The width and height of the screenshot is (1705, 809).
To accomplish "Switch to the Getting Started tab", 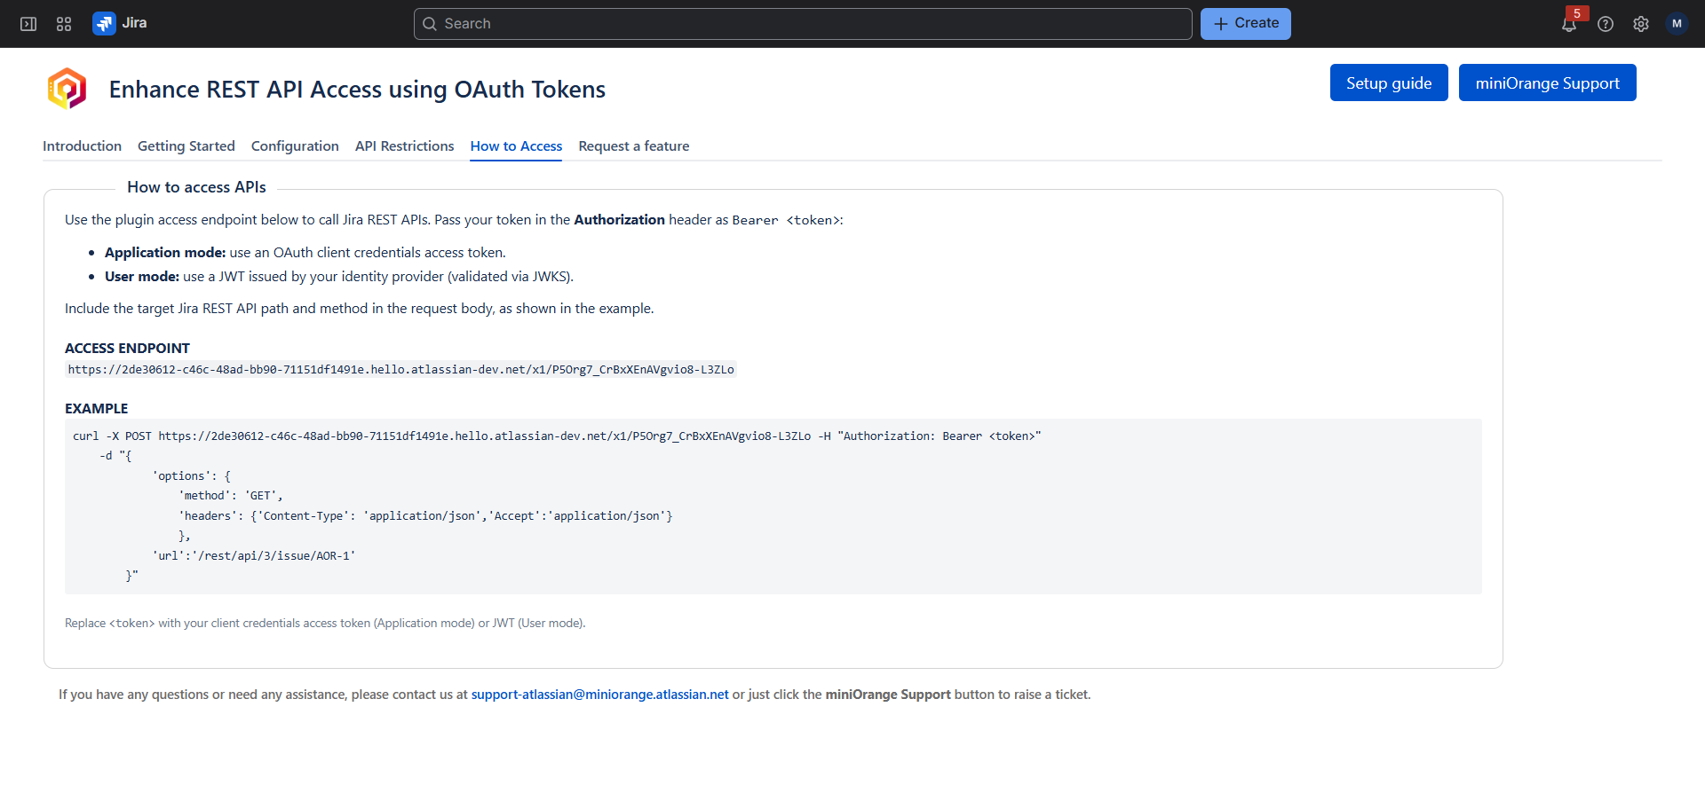I will 186,145.
